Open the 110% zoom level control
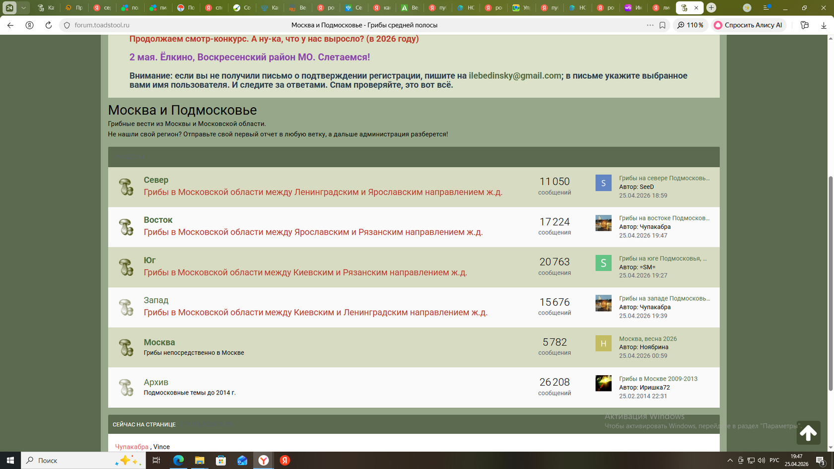 click(x=690, y=25)
